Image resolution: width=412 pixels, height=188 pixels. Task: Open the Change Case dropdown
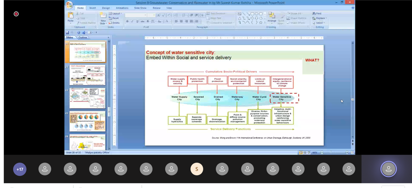160,21
